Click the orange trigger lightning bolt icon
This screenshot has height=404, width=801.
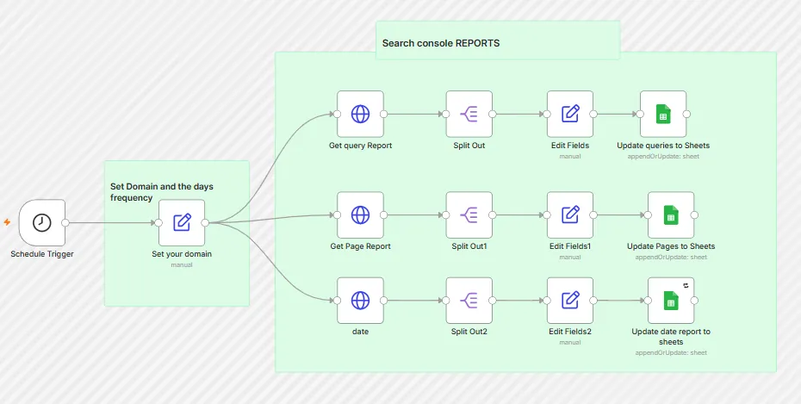[x=7, y=222]
